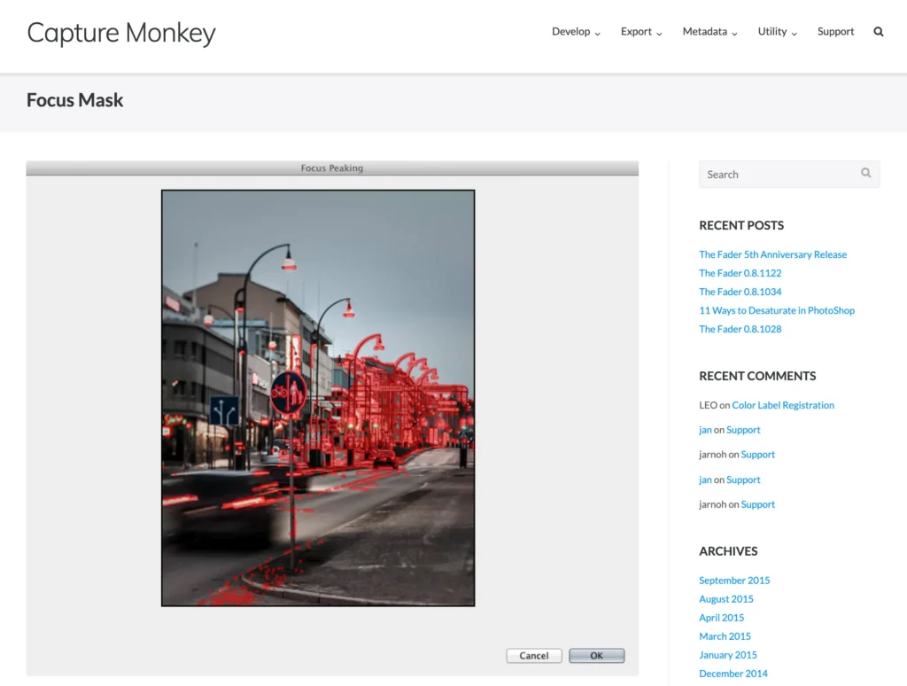Viewport: 907px width, 686px height.
Task: Open January 2015 archive
Action: 728,655
